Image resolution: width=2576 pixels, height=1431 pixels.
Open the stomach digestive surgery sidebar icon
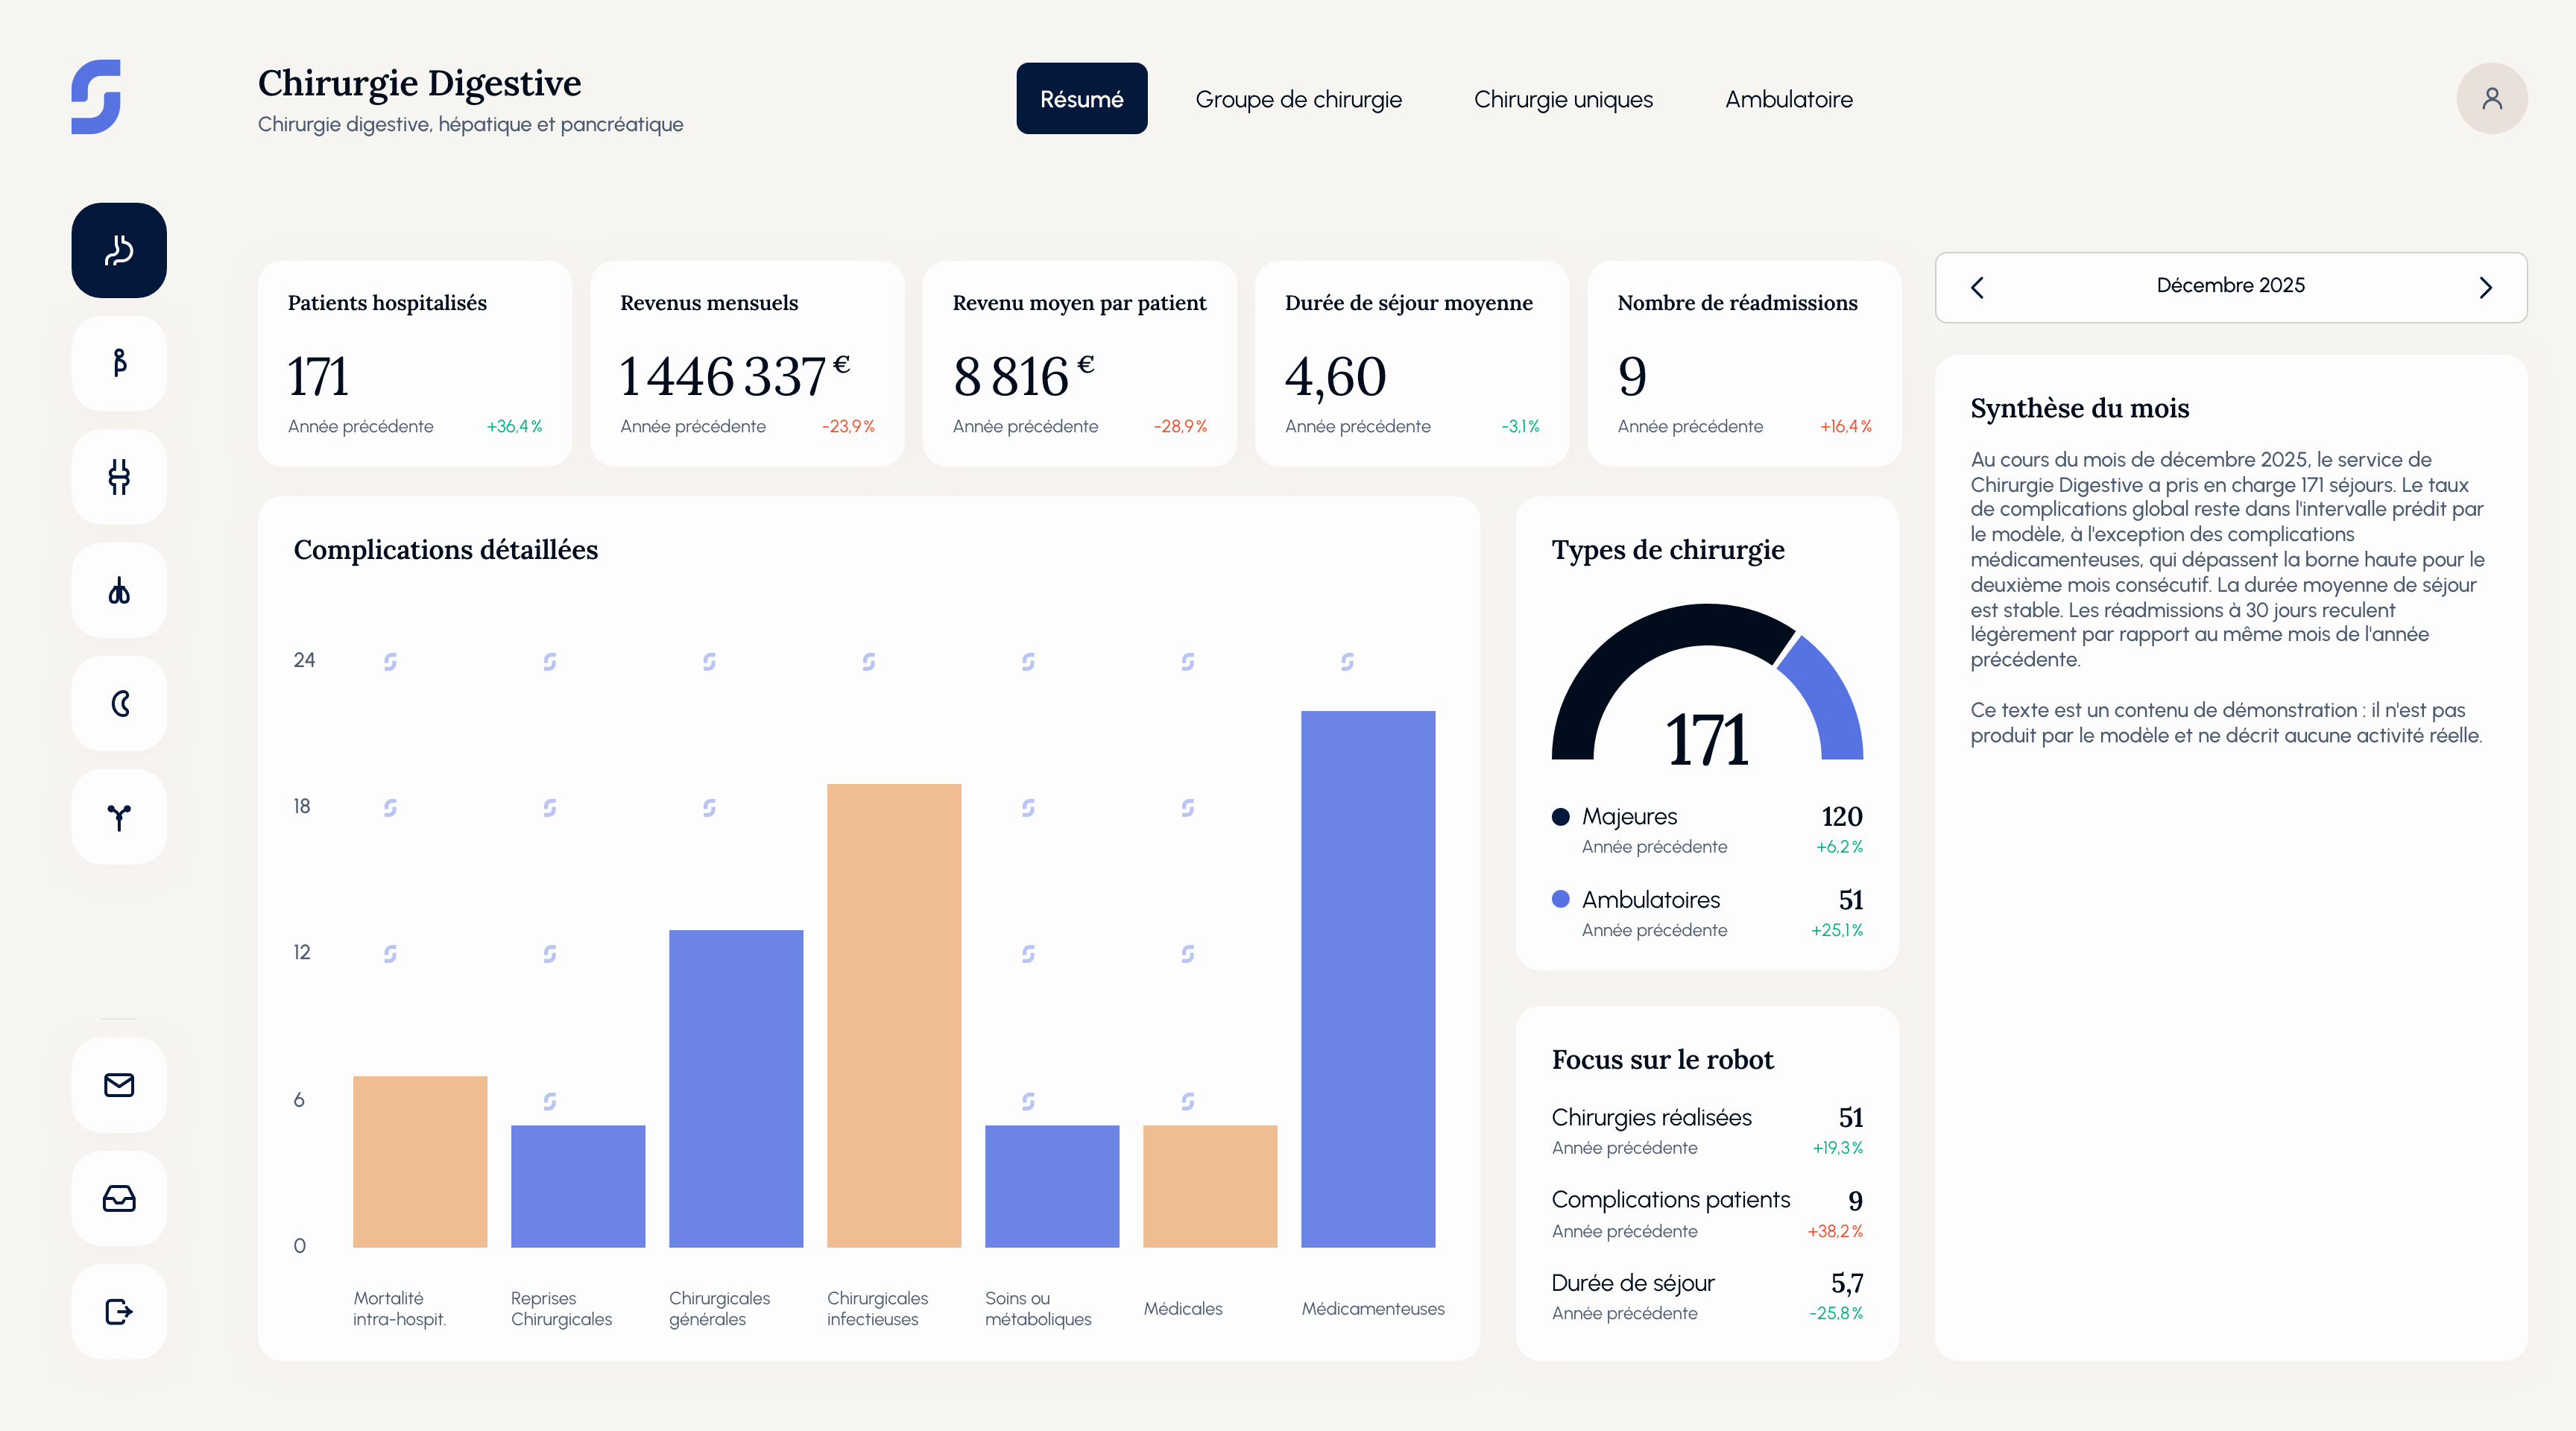[x=119, y=250]
